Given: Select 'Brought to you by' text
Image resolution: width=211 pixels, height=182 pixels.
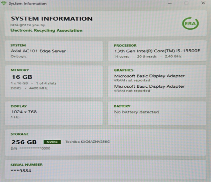Looking at the screenshot, I should coord(28,25).
